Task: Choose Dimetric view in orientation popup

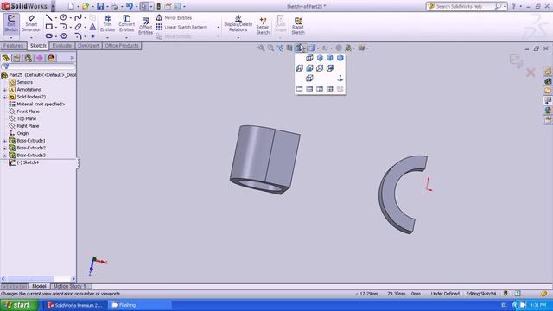Action: pos(340,58)
